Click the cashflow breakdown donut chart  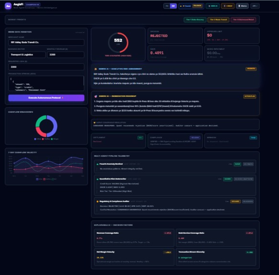click(46, 126)
